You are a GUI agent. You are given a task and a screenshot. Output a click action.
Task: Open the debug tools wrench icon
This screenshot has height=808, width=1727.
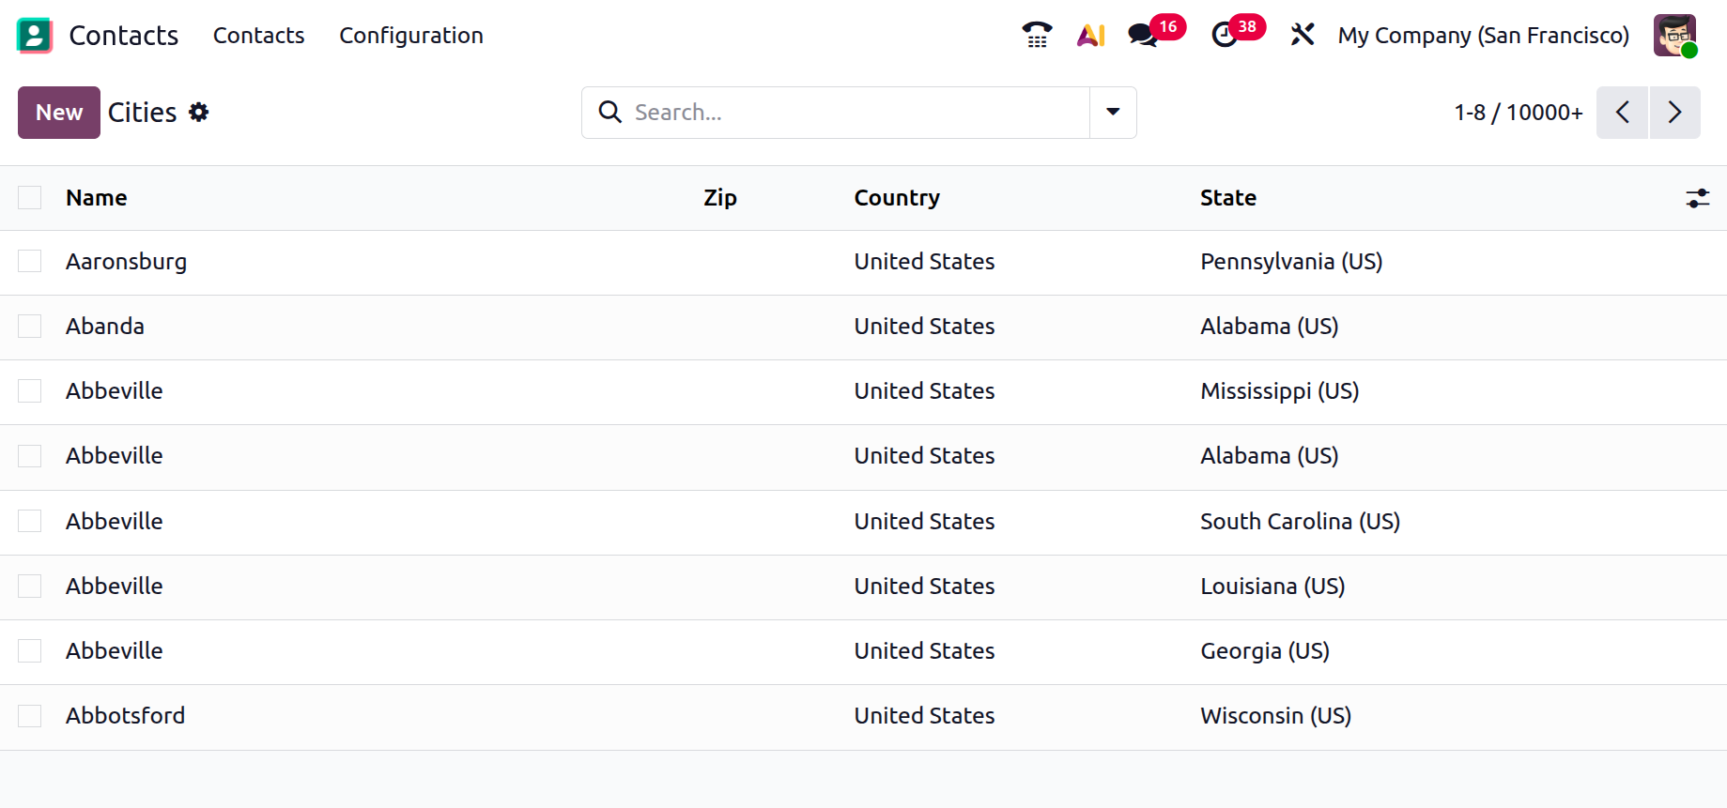pyautogui.click(x=1302, y=35)
